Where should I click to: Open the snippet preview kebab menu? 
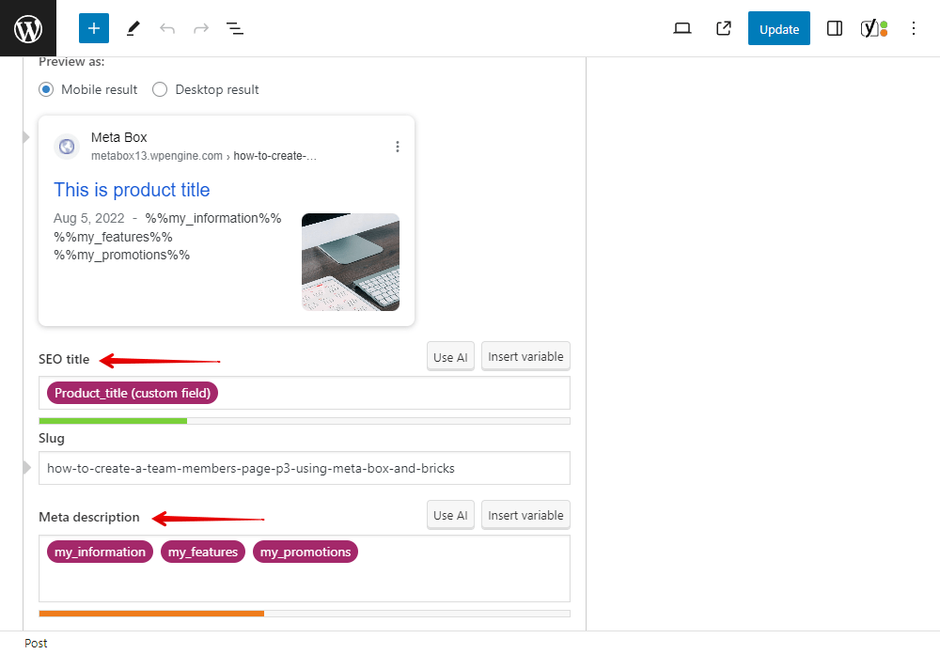pyautogui.click(x=398, y=146)
